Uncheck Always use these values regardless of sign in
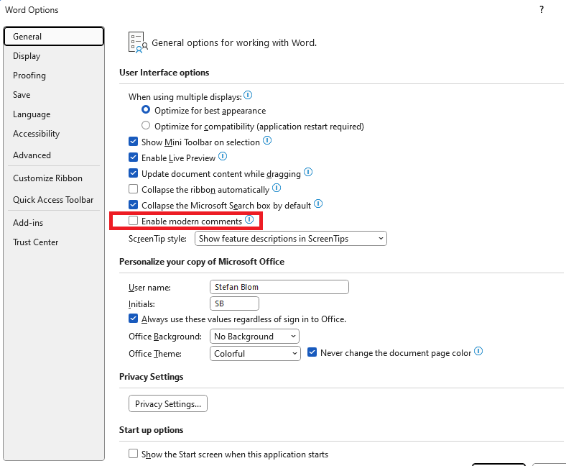 pyautogui.click(x=133, y=319)
